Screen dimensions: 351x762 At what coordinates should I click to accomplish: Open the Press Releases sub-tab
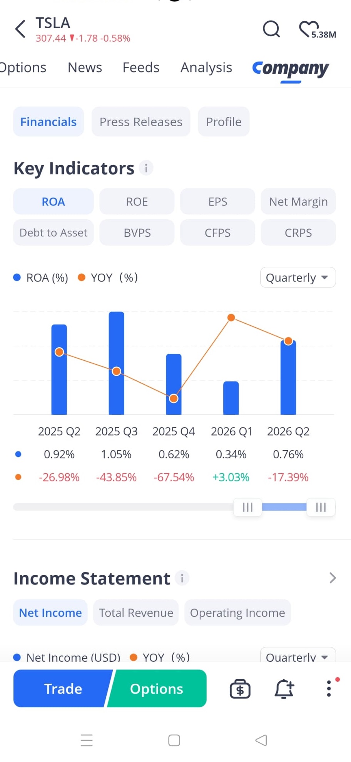tap(141, 122)
